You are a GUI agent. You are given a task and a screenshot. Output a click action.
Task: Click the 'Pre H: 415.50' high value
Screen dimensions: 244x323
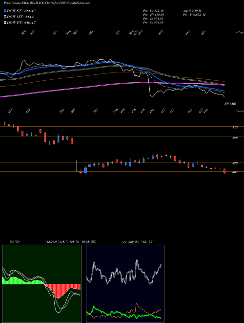tap(153, 15)
